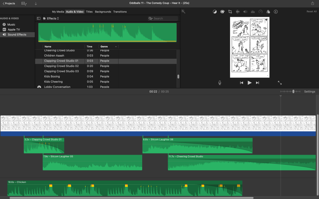Switch to the Titles tab
Screen dimensions: 319x199
pyautogui.click(x=89, y=12)
